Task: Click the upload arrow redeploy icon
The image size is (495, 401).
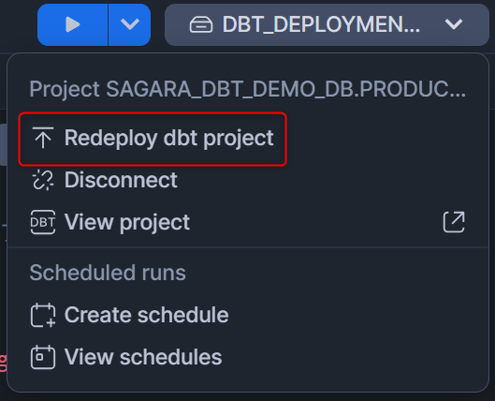Action: 43,138
